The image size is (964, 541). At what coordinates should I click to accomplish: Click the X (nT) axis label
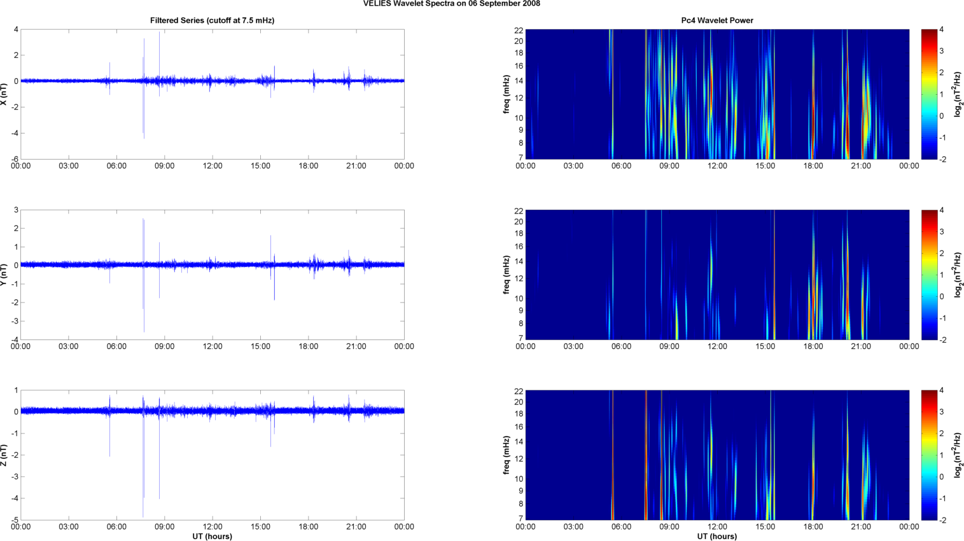point(4,94)
